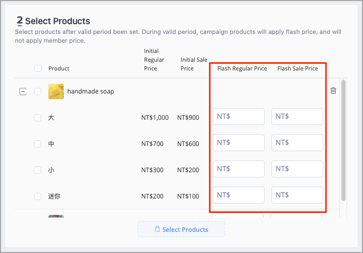Viewport: 363px width, 253px height.
Task: Open the Select Products button
Action: tap(181, 229)
